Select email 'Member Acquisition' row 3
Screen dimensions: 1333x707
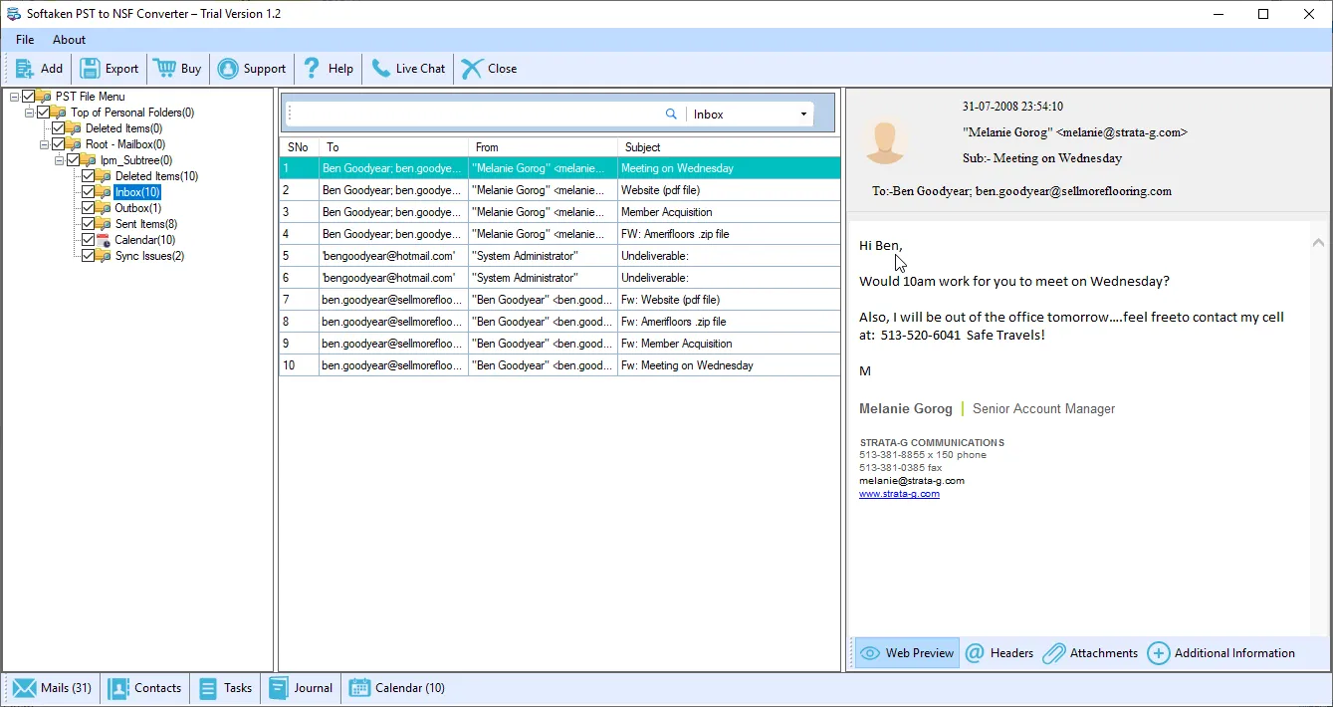point(559,212)
